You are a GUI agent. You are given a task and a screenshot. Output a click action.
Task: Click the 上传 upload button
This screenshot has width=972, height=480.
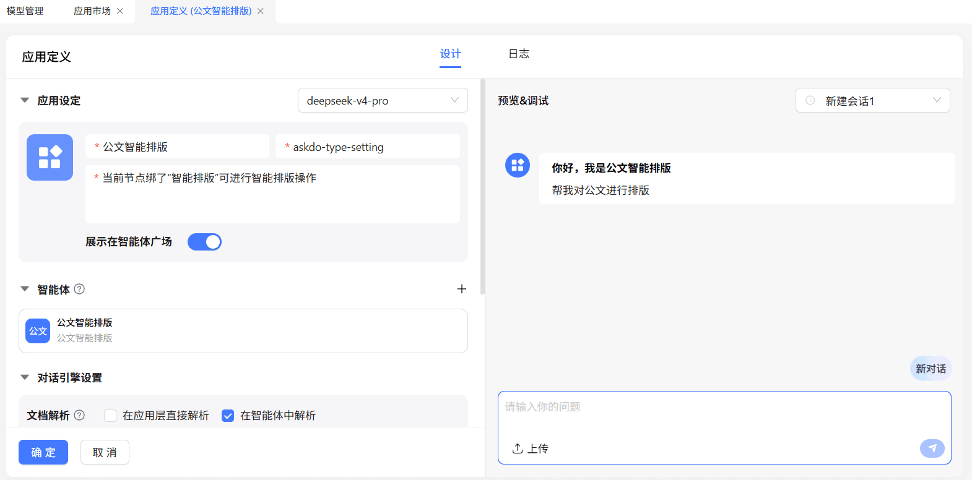point(531,448)
